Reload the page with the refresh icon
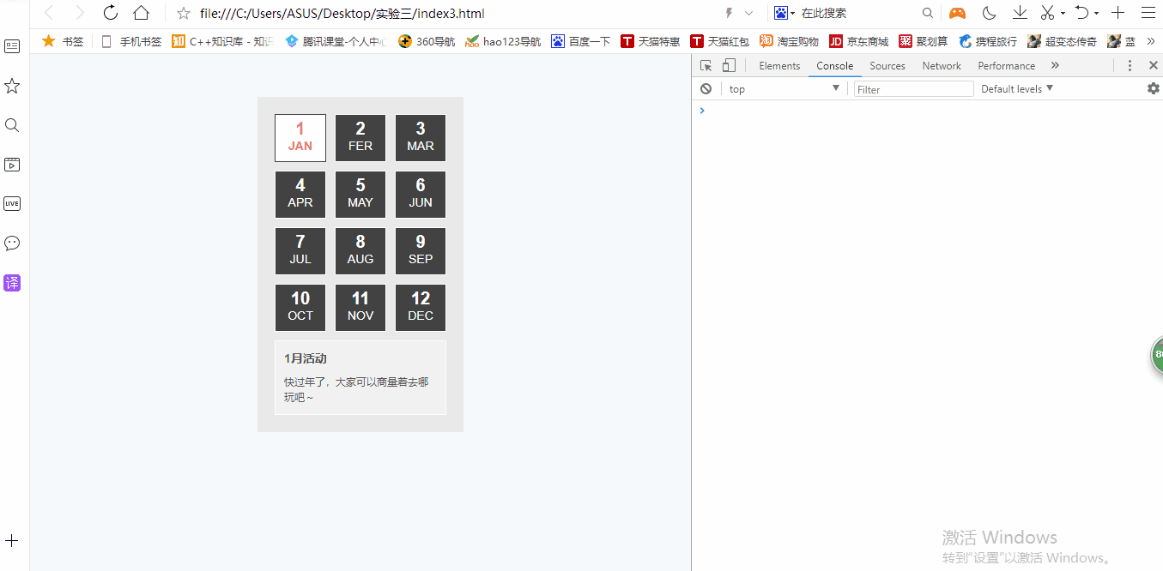Image resolution: width=1163 pixels, height=571 pixels. (111, 13)
